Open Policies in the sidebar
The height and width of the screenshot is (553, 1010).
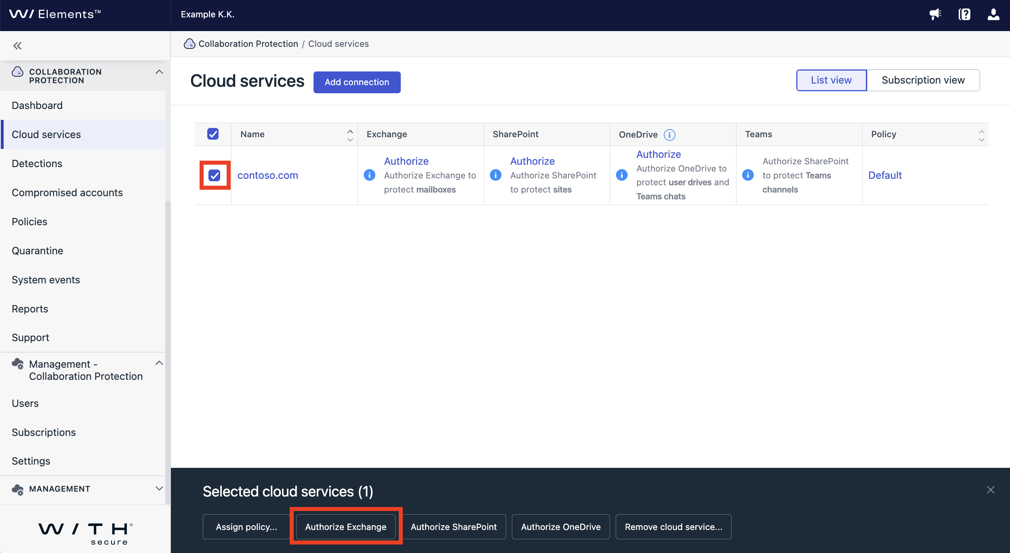[x=83, y=222]
